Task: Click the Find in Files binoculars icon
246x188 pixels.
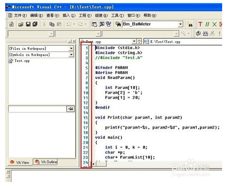Action: point(118,24)
